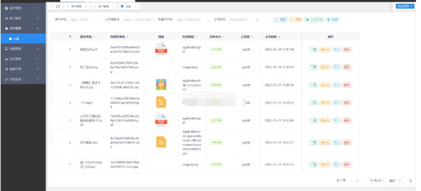Click the sort icon next to 原文件名 header
This screenshot has height=191, width=421.
click(x=94, y=37)
